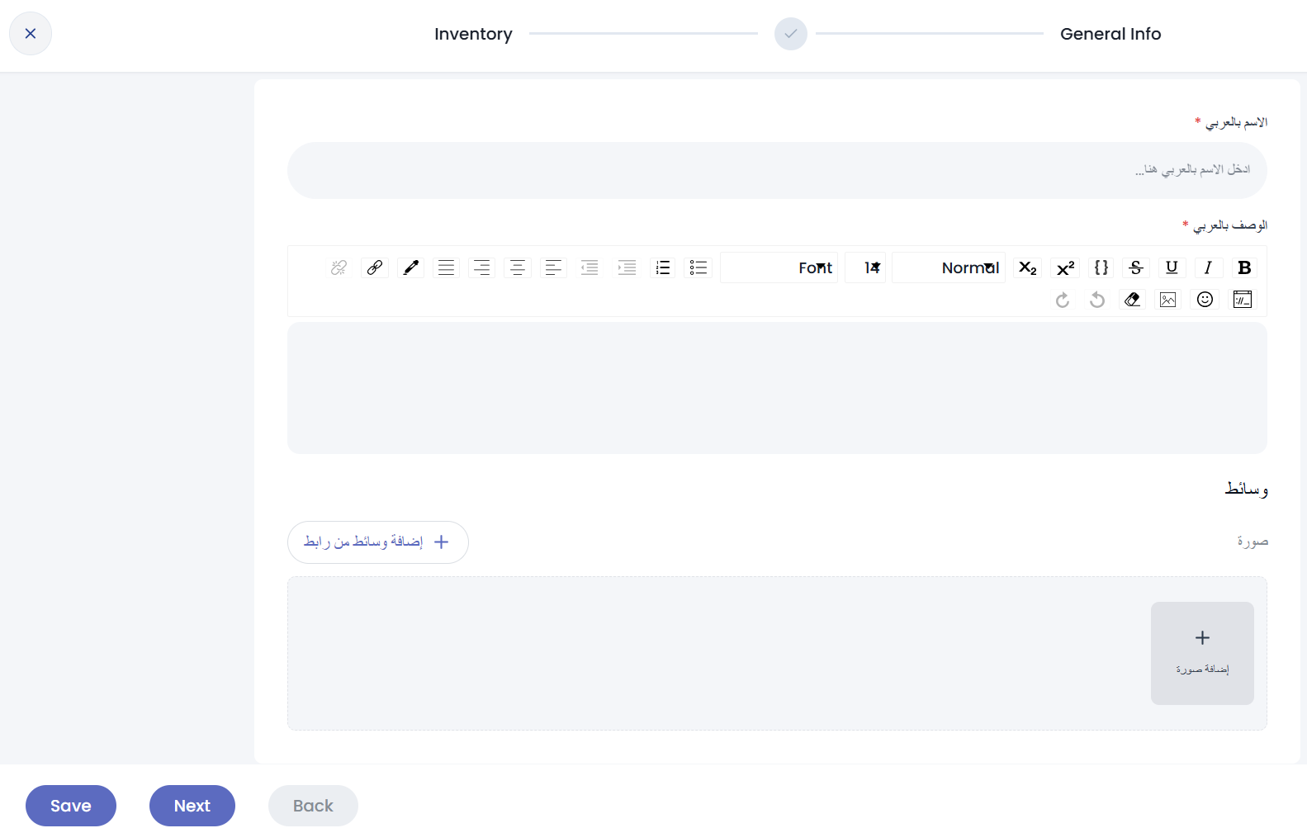Insert an unordered bullet list

(x=698, y=267)
